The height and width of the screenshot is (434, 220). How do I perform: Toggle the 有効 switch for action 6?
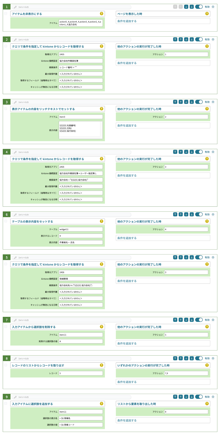[199, 214]
